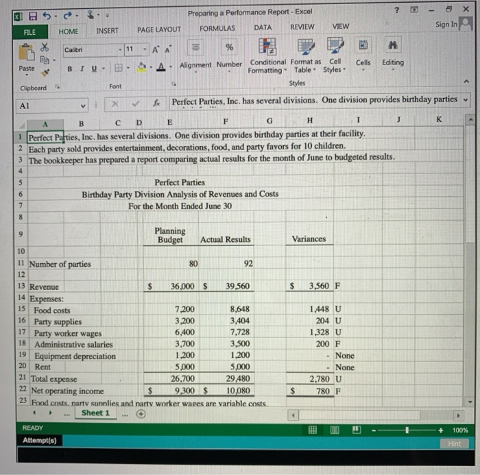The width and height of the screenshot is (480, 475).
Task: Expand the font size 11 dropdown
Action: (x=145, y=49)
